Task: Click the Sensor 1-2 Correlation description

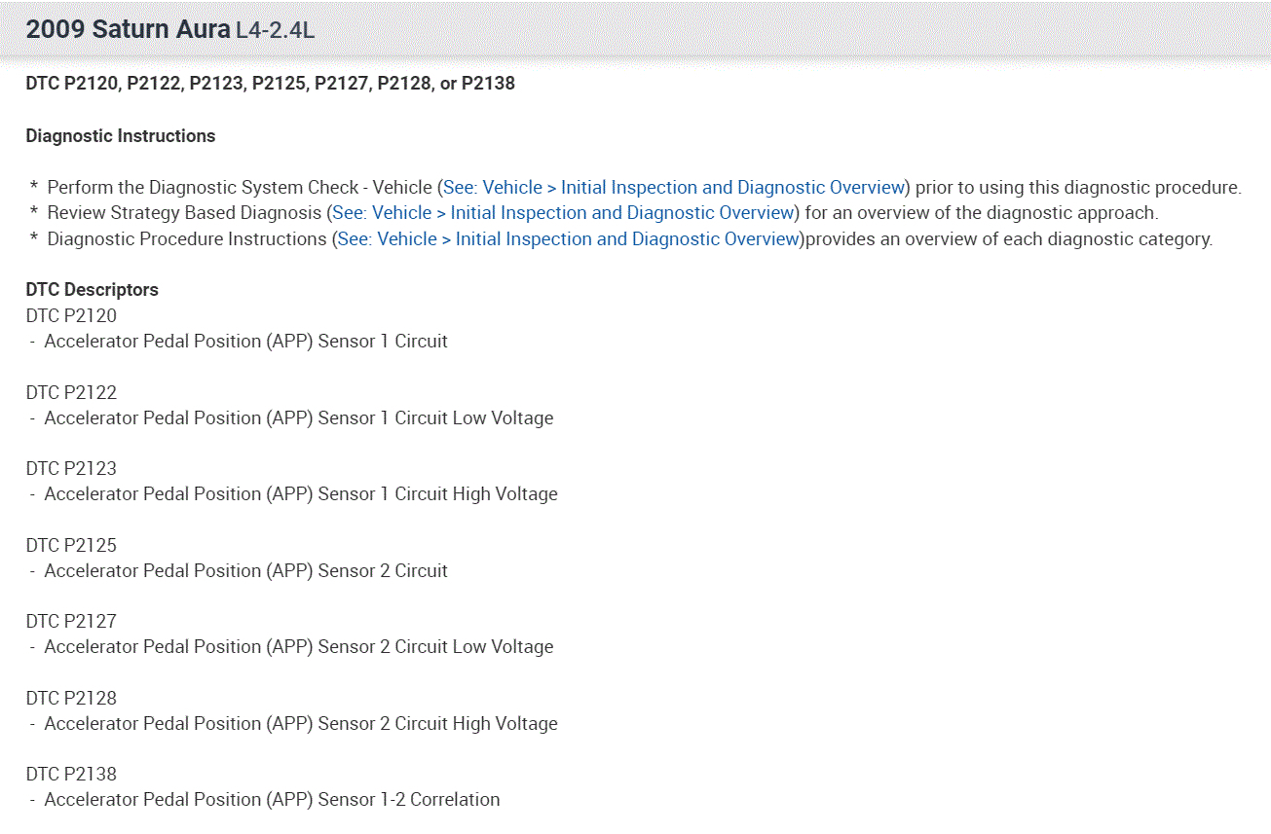Action: tap(272, 800)
